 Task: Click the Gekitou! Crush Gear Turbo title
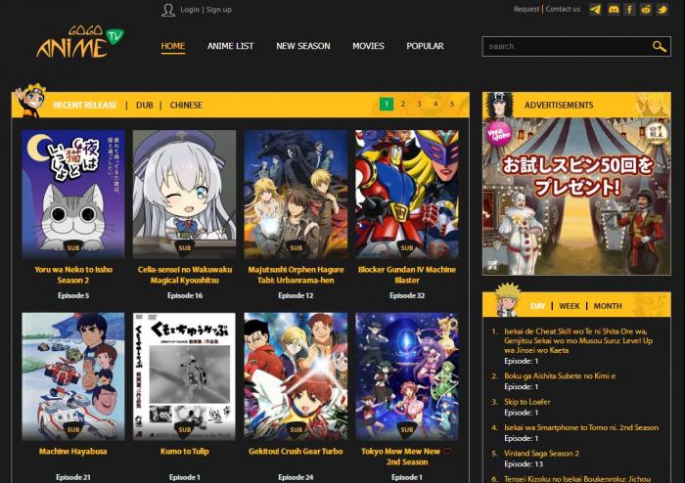pos(296,451)
